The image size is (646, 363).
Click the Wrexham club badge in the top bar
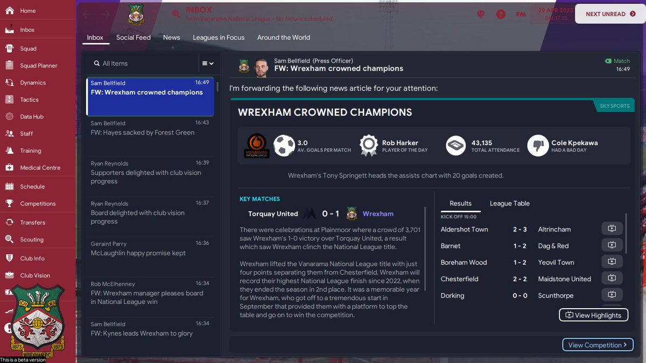click(x=136, y=15)
